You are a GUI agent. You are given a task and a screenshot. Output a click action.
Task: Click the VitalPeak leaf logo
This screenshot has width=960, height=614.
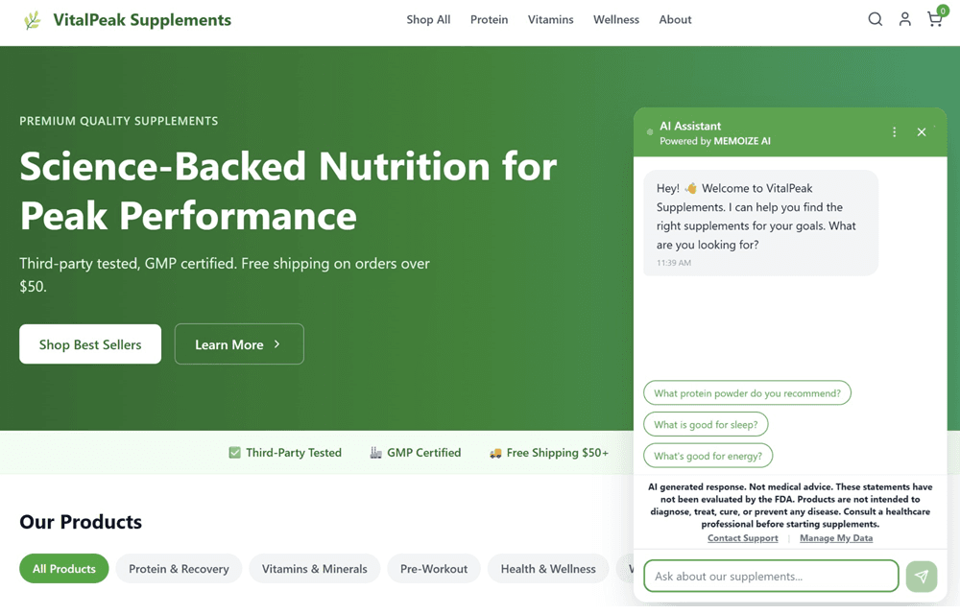(x=32, y=19)
